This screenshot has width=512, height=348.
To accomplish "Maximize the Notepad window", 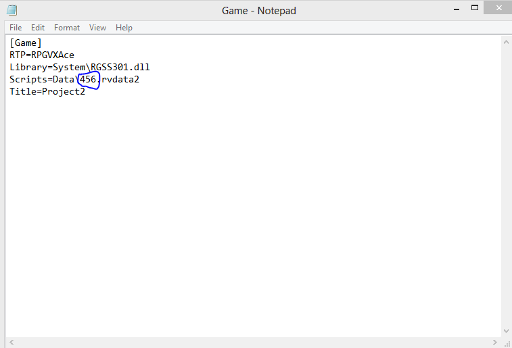I will pos(474,8).
